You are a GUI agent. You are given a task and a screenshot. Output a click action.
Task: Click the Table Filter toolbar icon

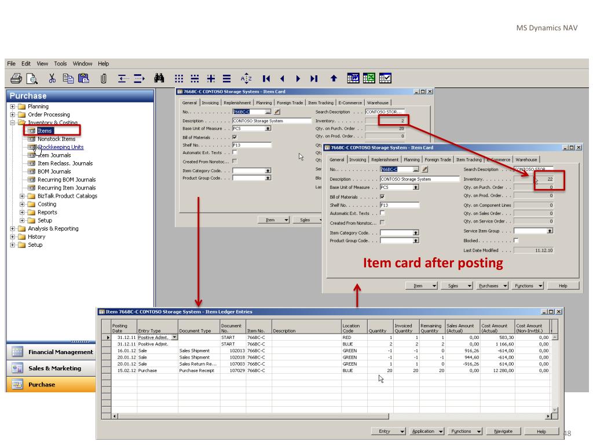click(x=195, y=78)
